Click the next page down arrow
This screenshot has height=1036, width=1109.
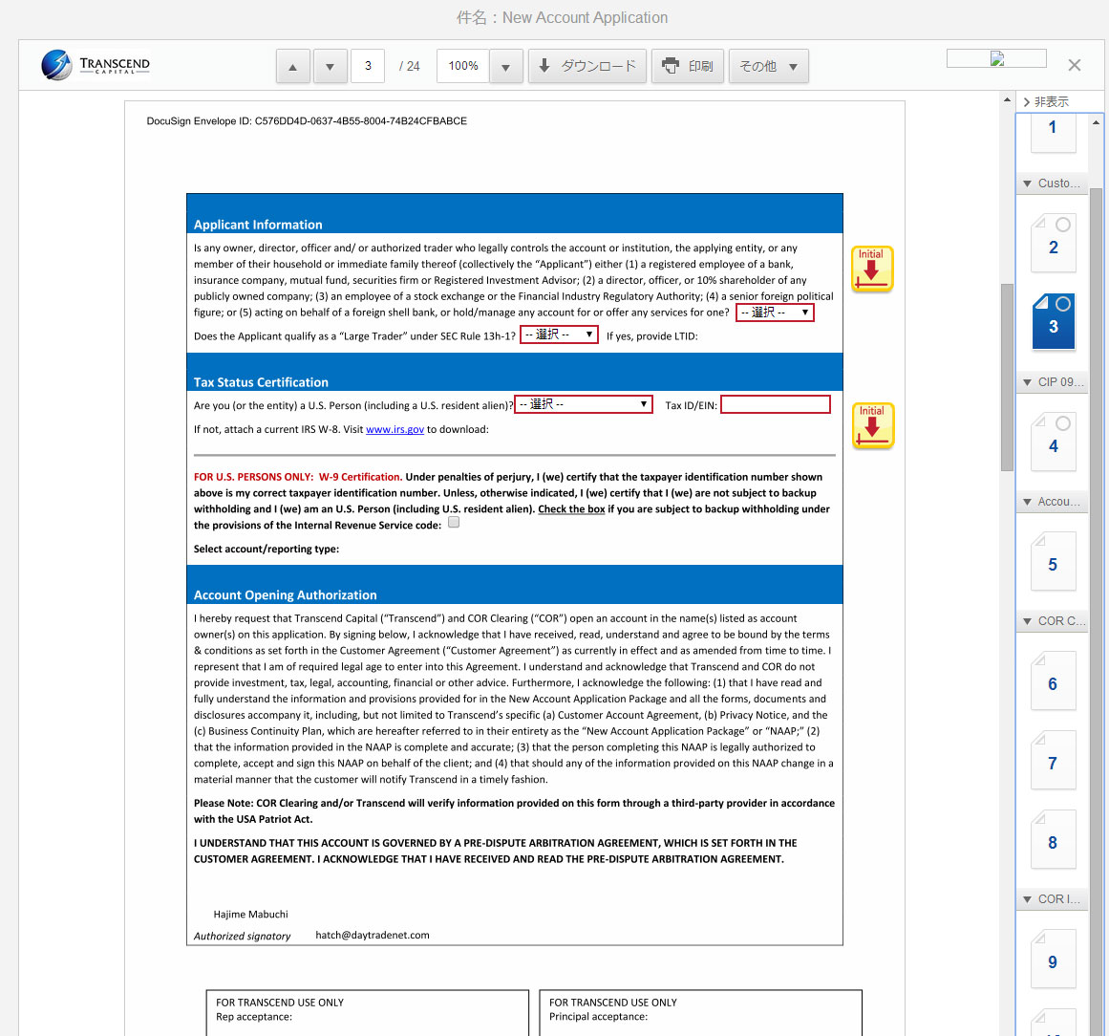click(330, 67)
